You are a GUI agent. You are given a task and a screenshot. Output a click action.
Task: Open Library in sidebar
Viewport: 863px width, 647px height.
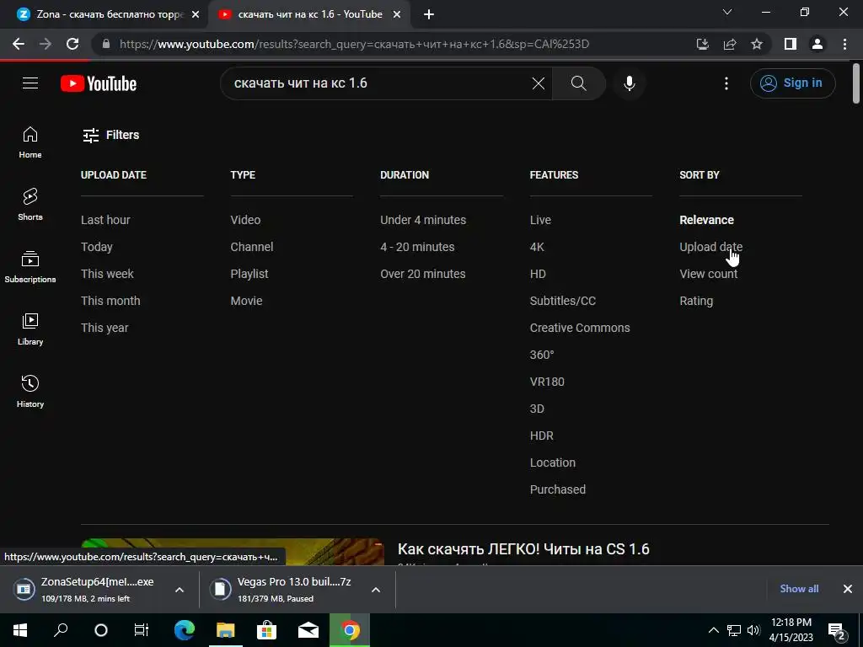point(30,329)
